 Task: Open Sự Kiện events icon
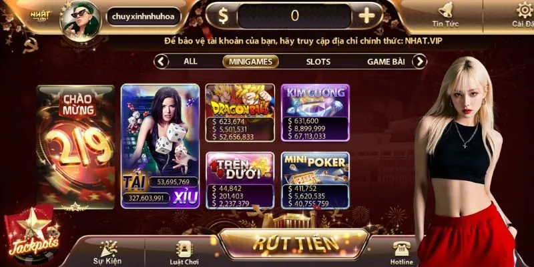point(109,248)
